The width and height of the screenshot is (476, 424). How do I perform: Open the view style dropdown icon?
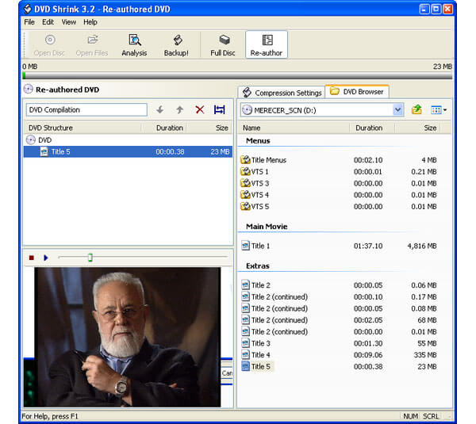tap(439, 110)
